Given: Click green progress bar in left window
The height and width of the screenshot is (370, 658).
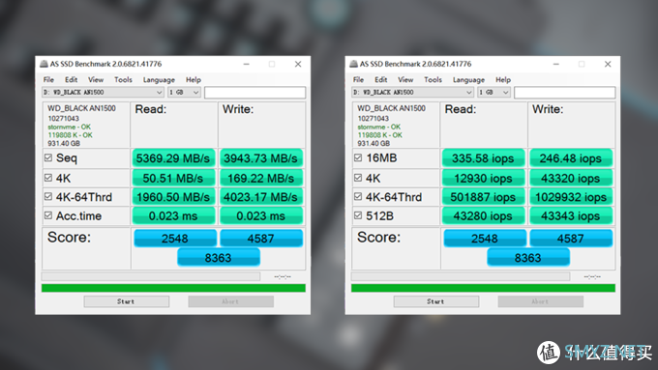Looking at the screenshot, I should [173, 288].
